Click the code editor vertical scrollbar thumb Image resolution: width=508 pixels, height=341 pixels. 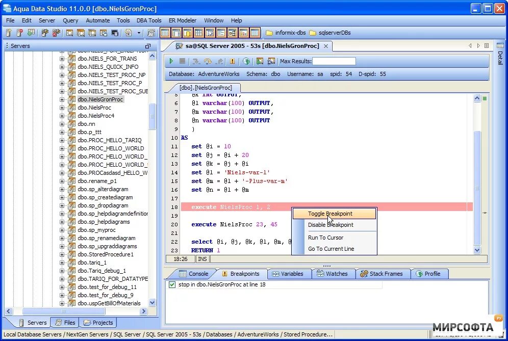[x=477, y=188]
